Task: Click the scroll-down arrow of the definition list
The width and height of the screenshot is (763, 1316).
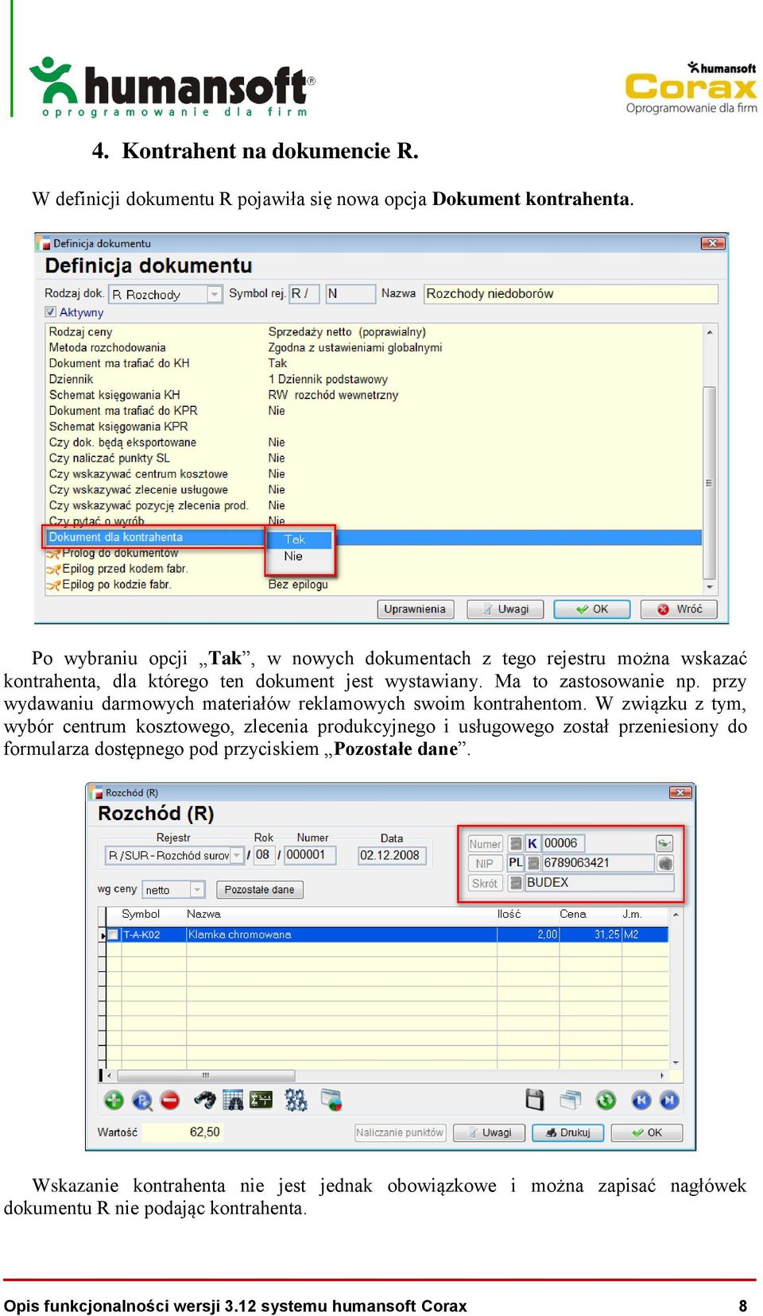Action: 709,587
